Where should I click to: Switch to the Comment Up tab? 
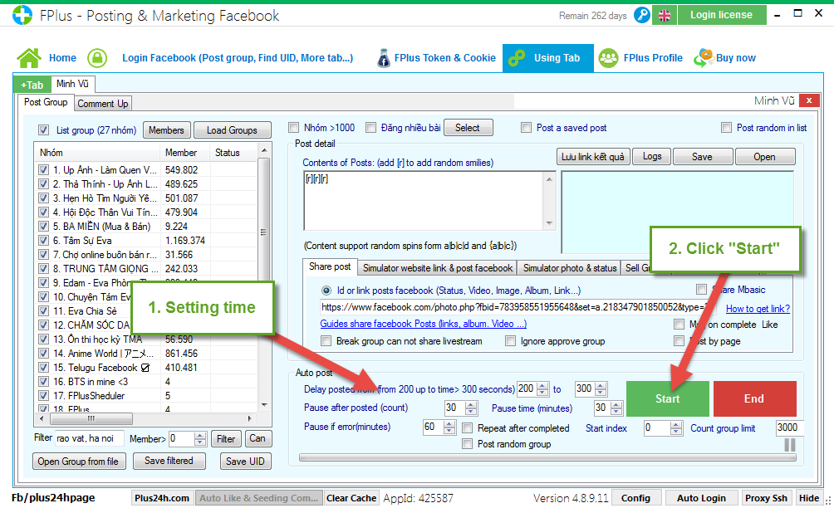(x=103, y=104)
